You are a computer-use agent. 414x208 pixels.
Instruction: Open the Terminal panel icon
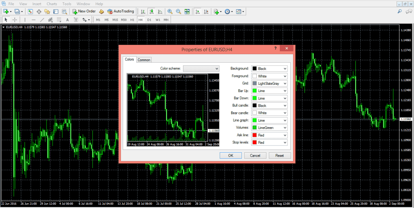(x=56, y=11)
